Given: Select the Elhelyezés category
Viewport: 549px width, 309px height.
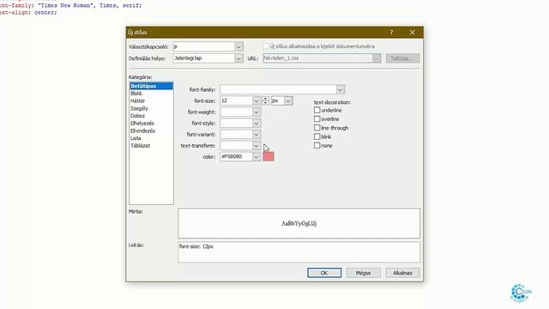Looking at the screenshot, I should pos(151,124).
